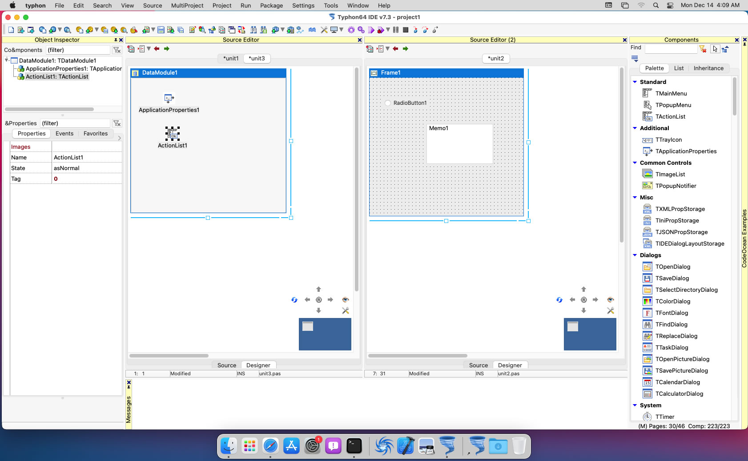Screen dimensions: 748x461
Task: Click the Memo1 control on Frame1
Action: tap(459, 143)
